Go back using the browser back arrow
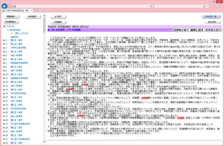Viewport: 224px width, 146px height. tap(4, 6)
